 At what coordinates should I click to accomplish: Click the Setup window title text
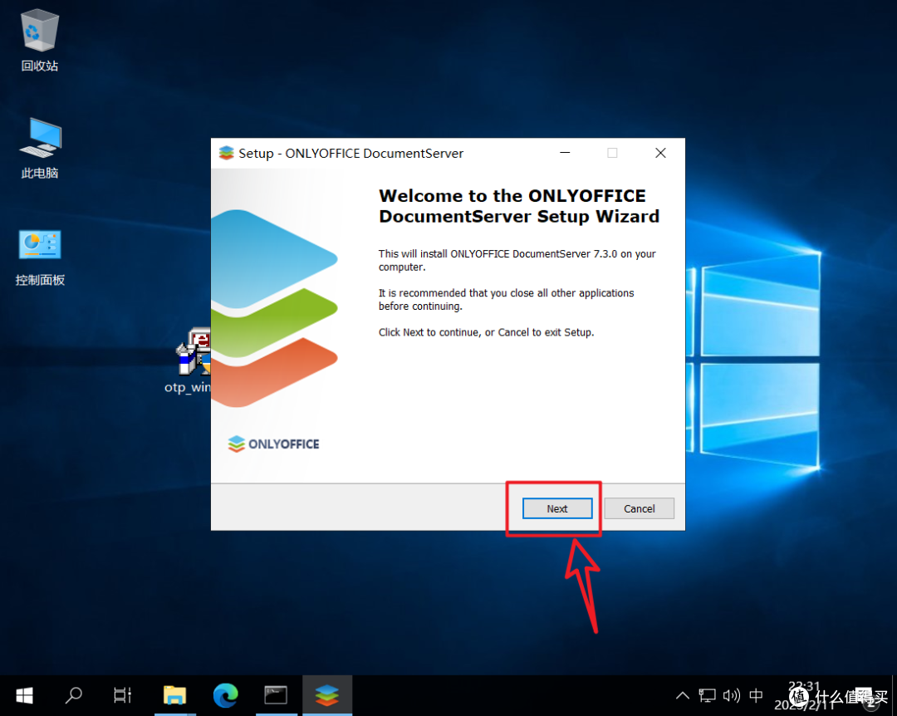(350, 154)
